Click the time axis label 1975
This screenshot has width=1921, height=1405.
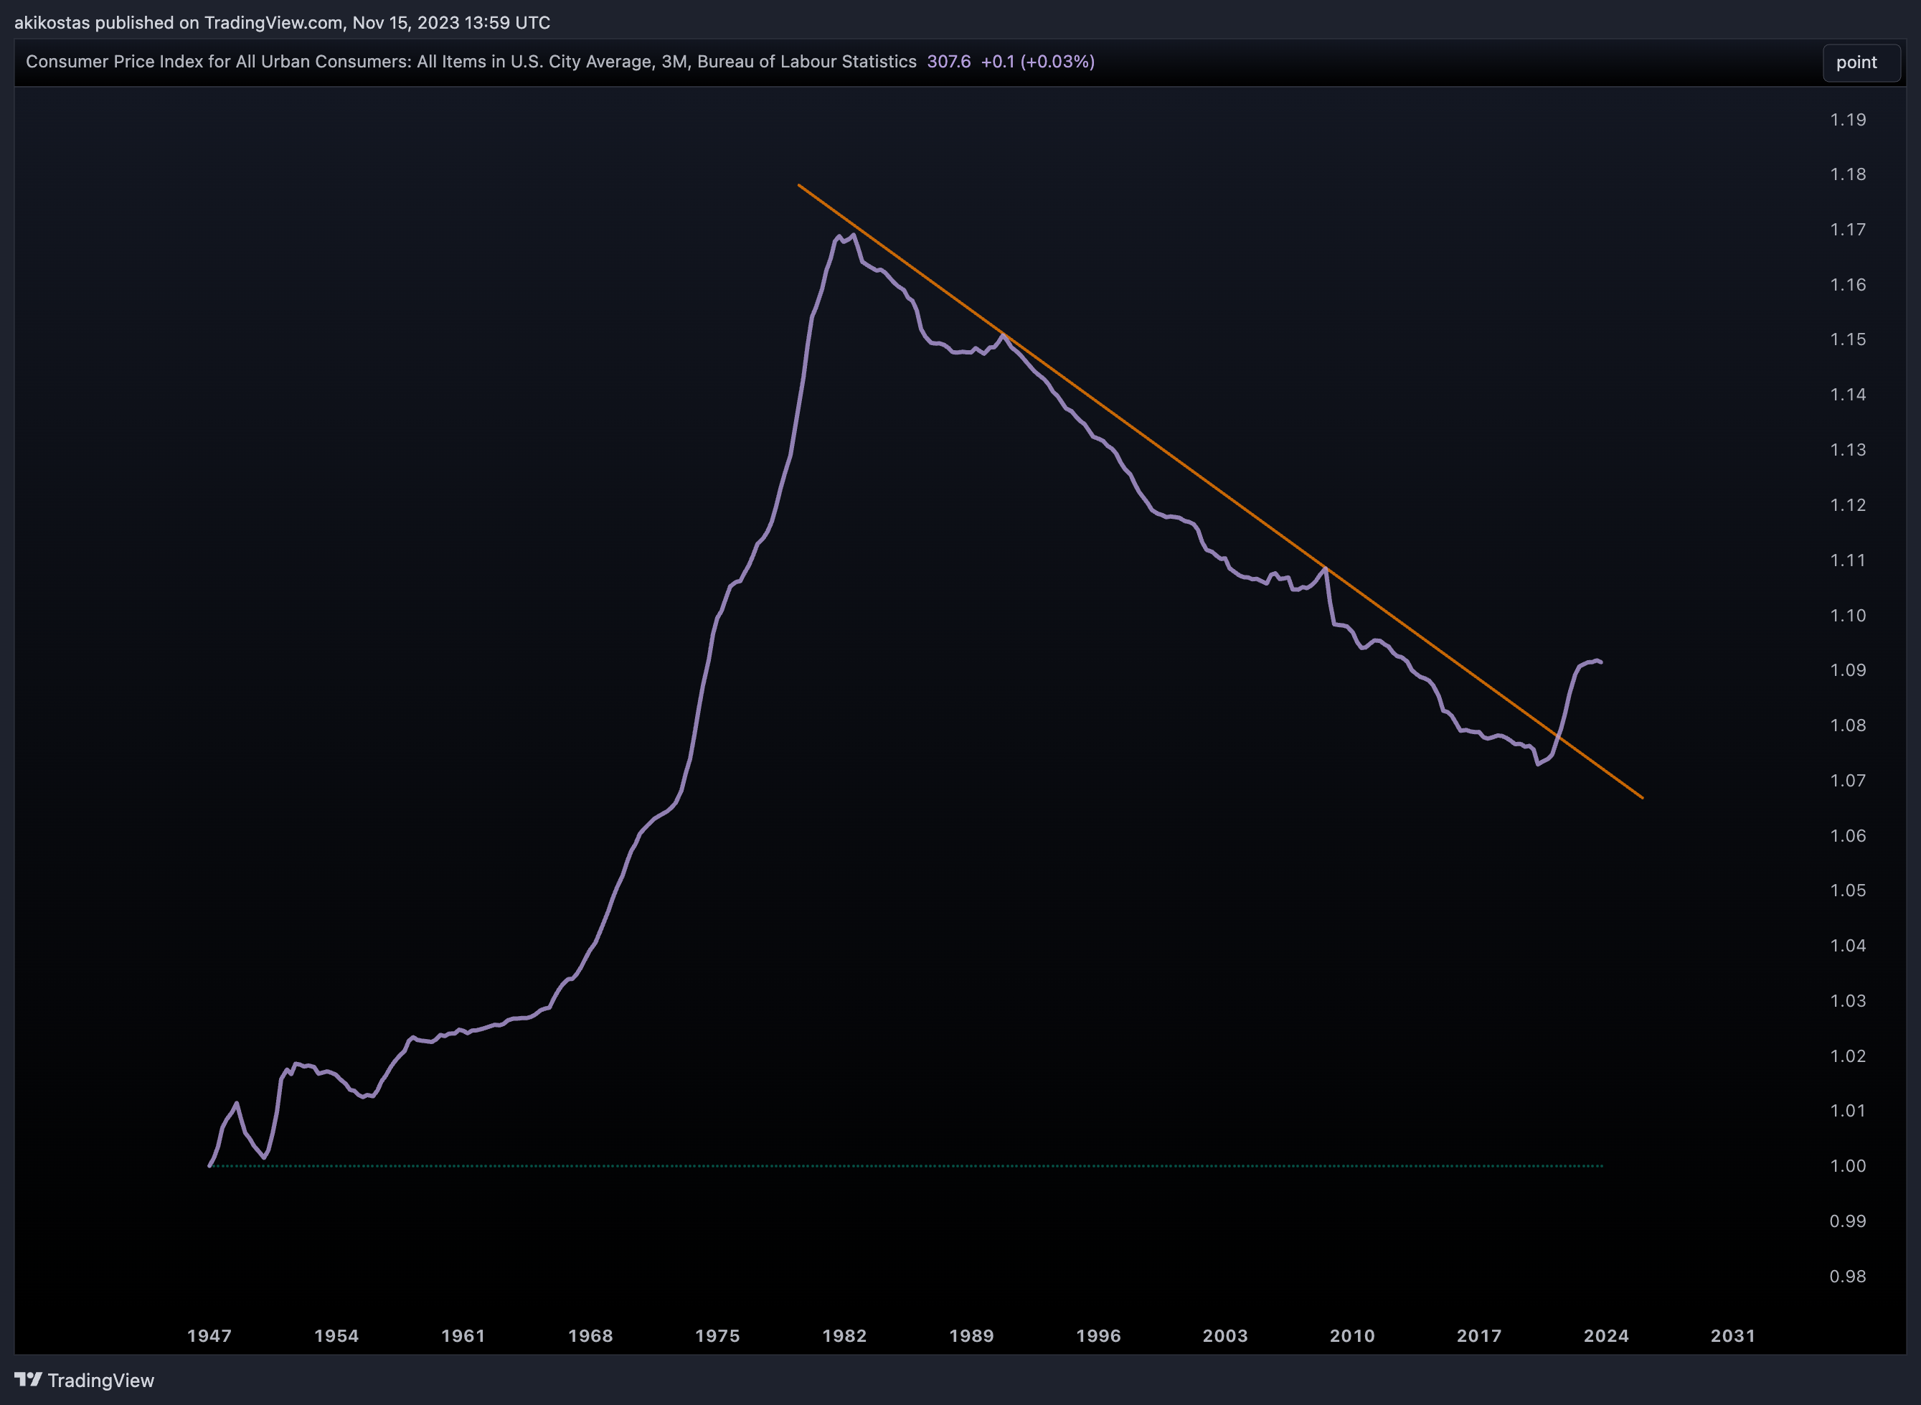point(717,1335)
